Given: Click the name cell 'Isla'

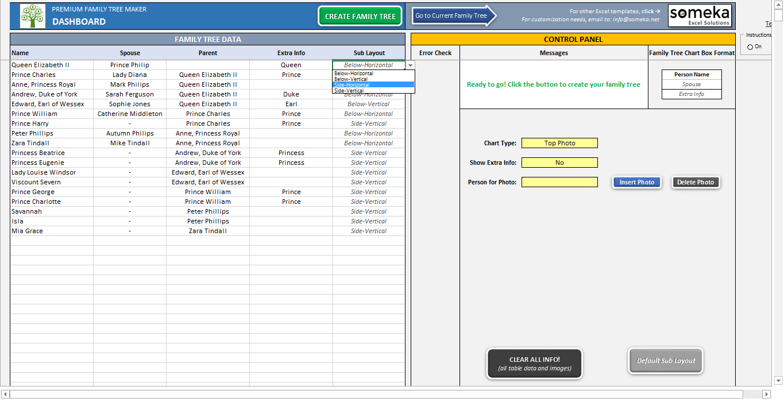Looking at the screenshot, I should (x=52, y=221).
